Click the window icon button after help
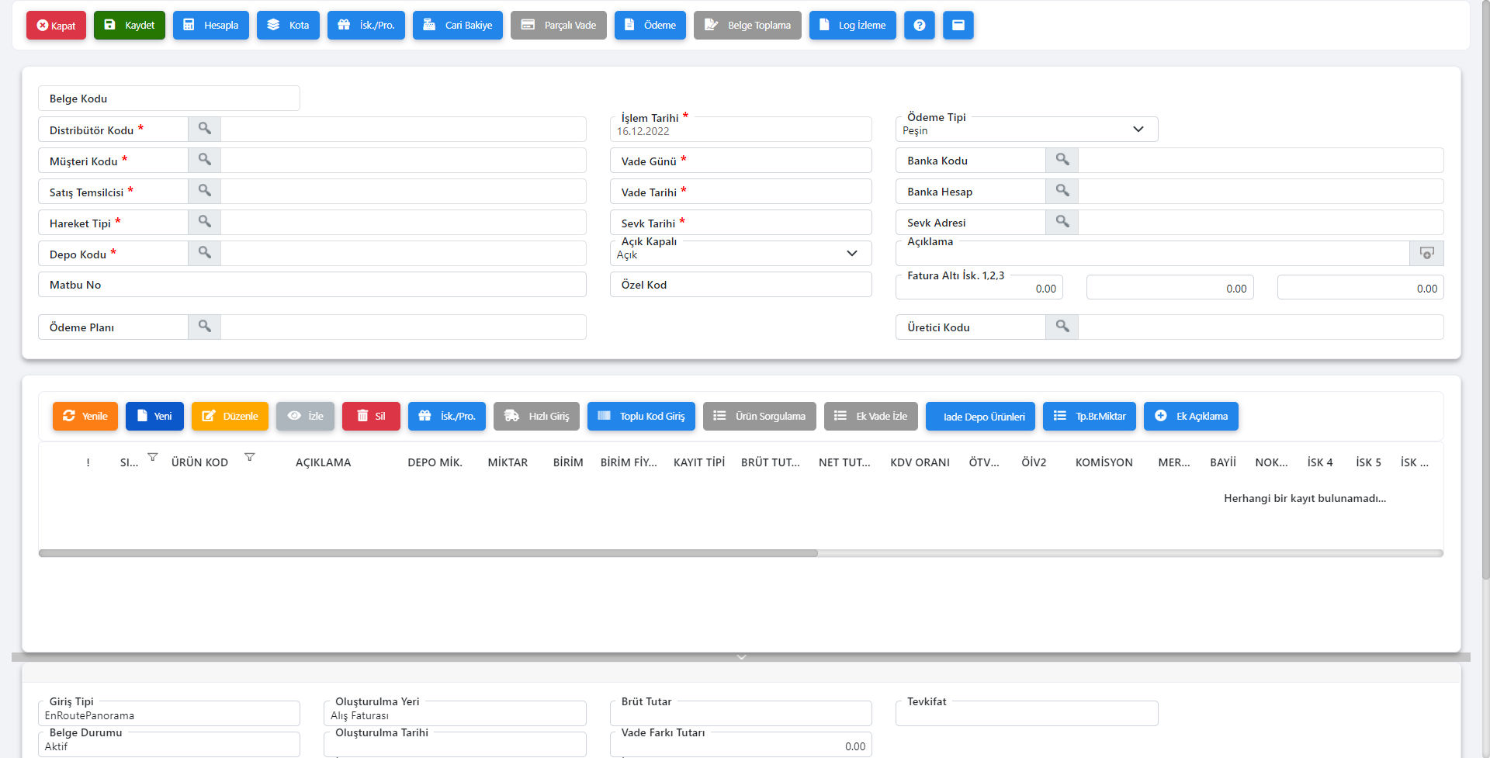The height and width of the screenshot is (758, 1490). pyautogui.click(x=958, y=25)
